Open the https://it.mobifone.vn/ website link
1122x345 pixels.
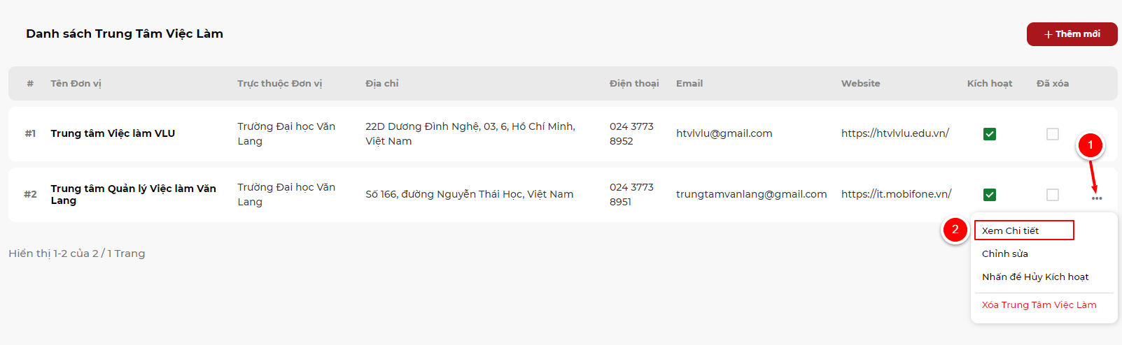896,194
